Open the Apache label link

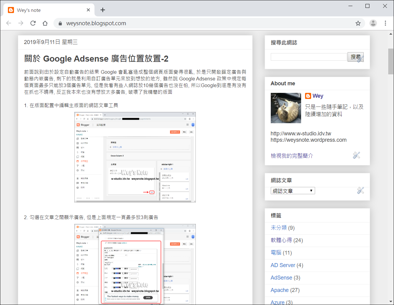pyautogui.click(x=280, y=290)
